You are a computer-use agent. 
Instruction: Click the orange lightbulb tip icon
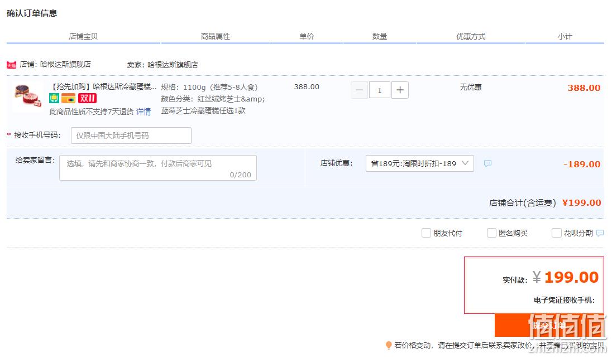388,345
